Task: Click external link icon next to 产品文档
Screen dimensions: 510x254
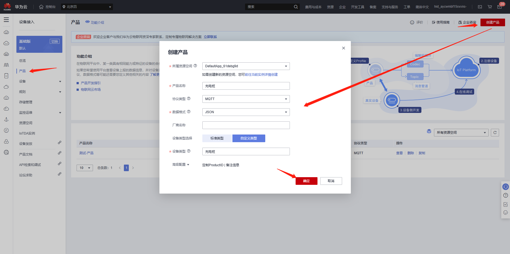Action: click(x=60, y=153)
